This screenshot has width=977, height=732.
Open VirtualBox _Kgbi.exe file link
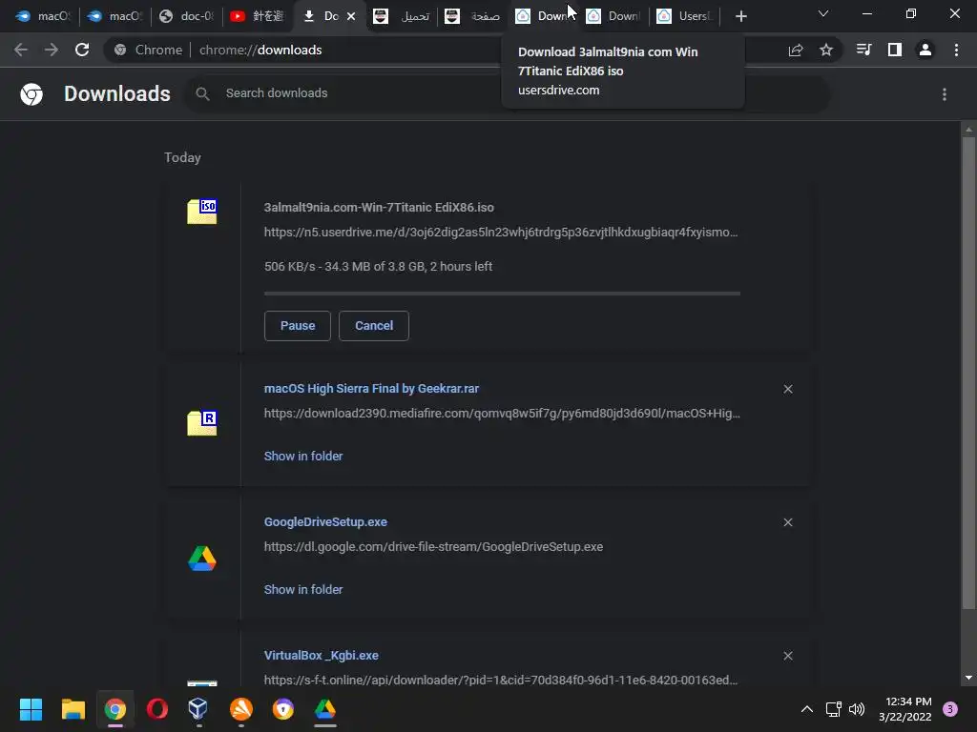tap(321, 656)
